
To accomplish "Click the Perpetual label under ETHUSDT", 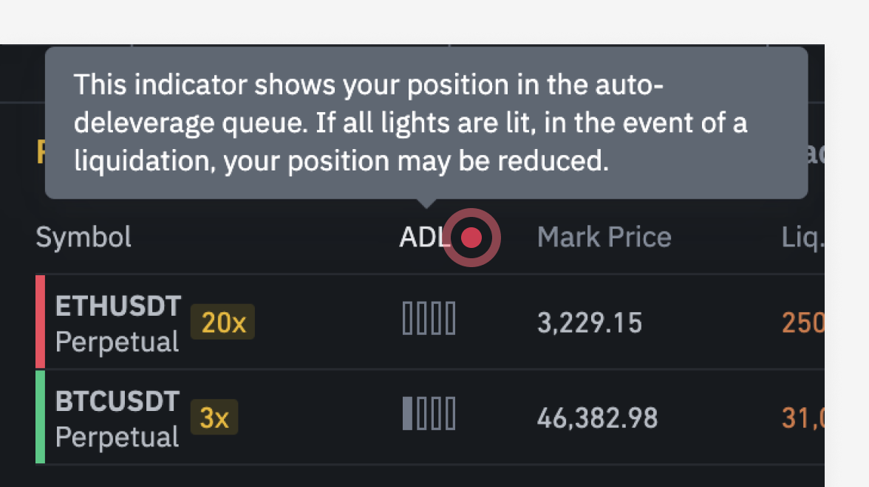I will point(117,342).
